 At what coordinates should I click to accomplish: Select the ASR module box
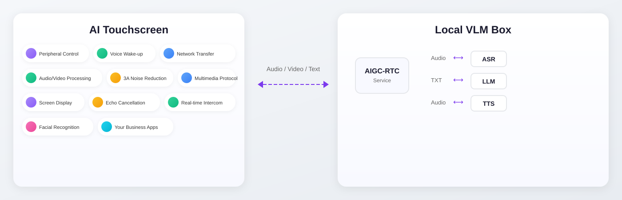[489, 59]
